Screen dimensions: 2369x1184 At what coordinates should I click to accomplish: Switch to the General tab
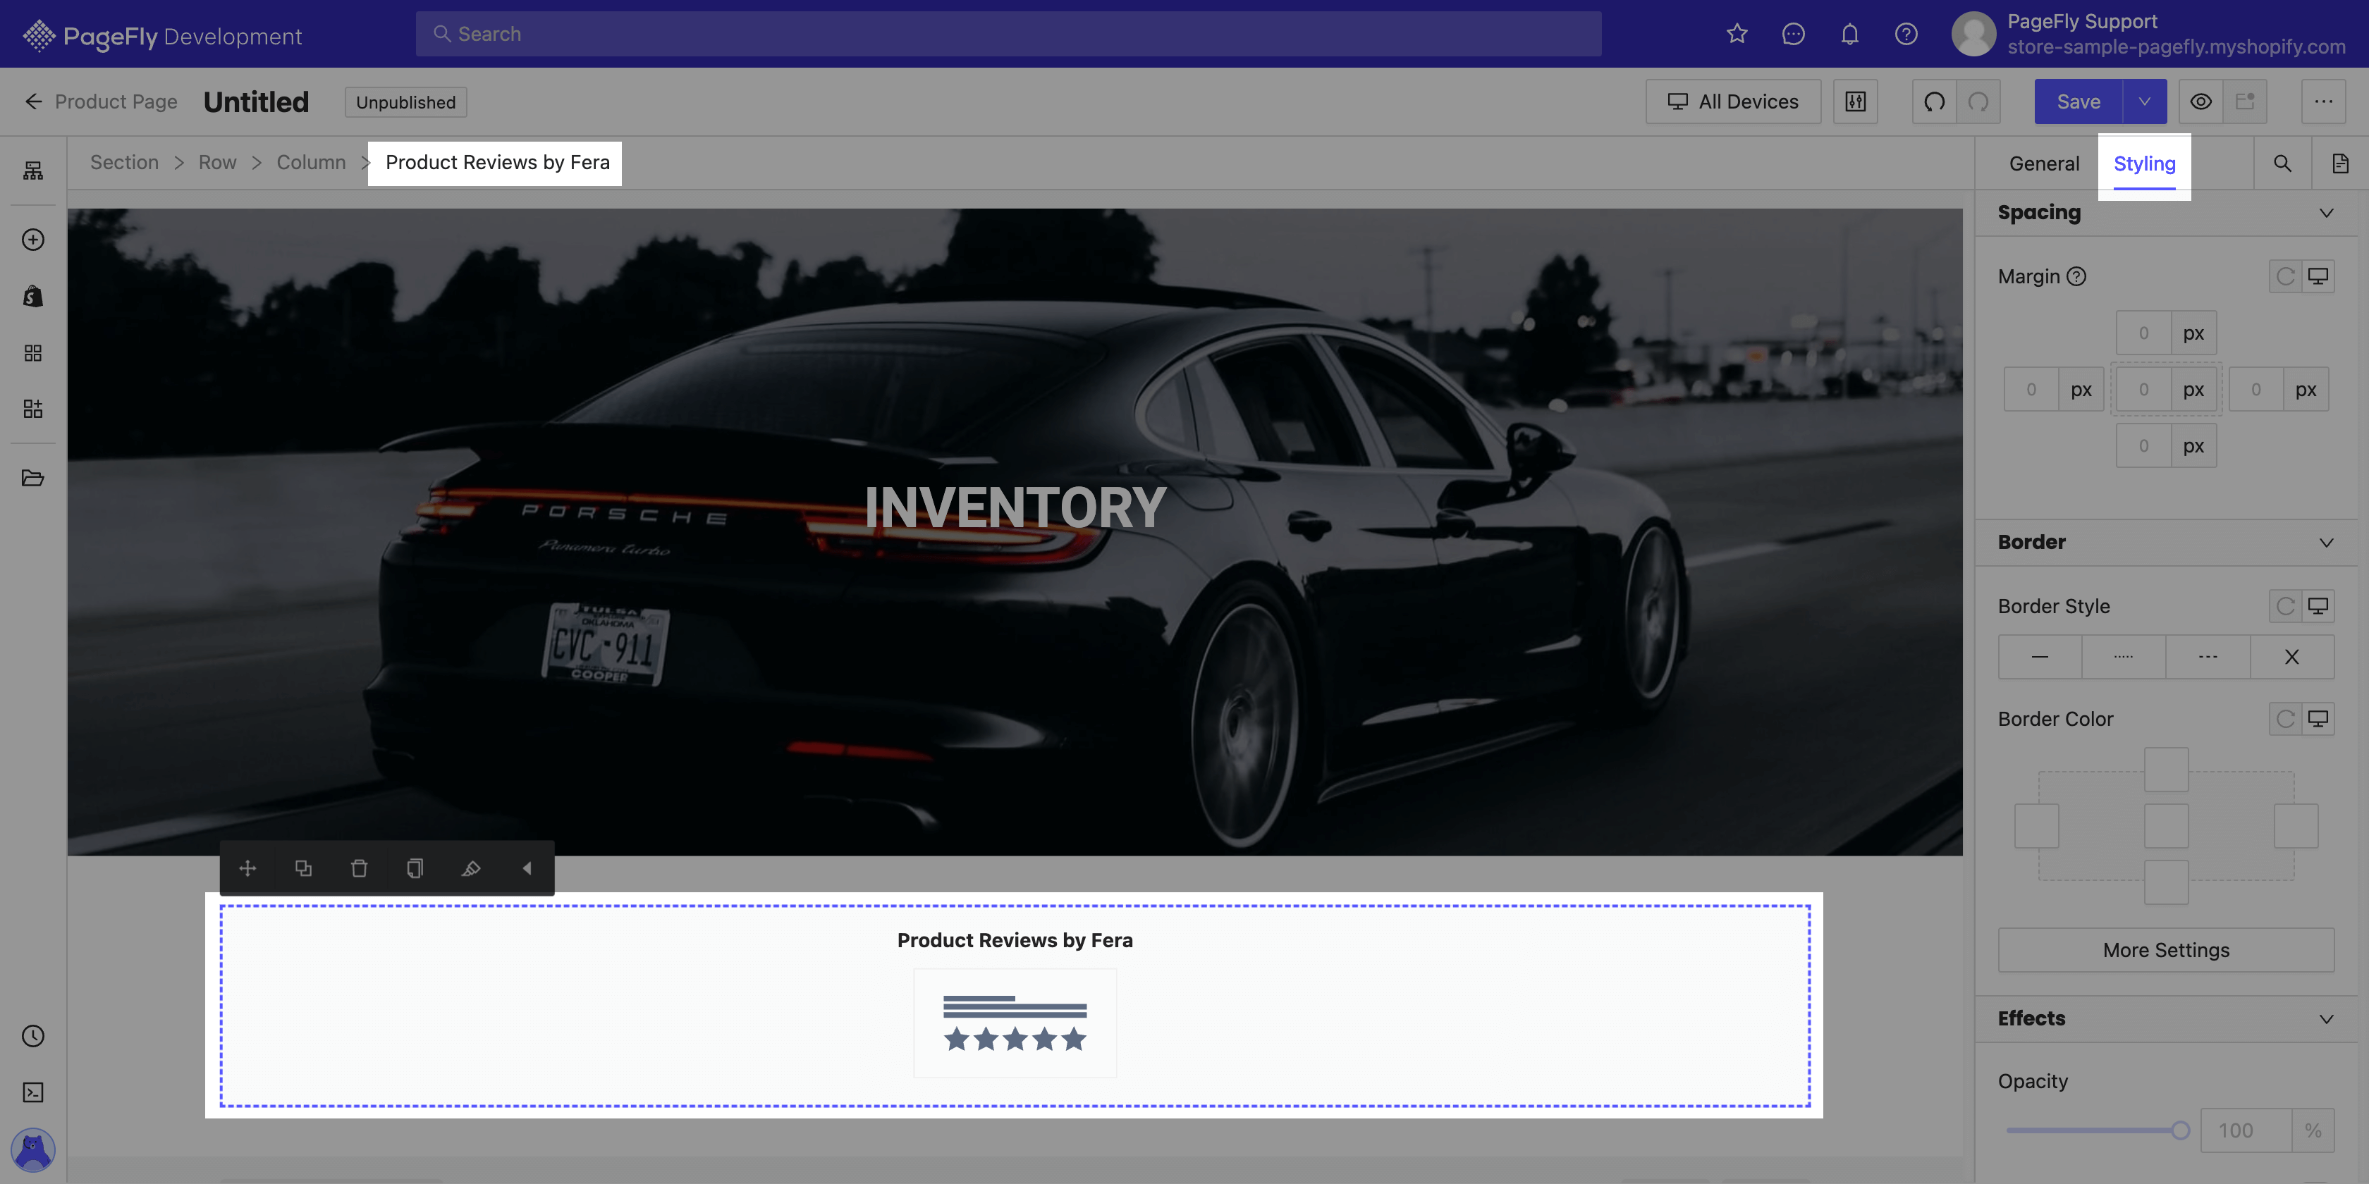tap(2043, 164)
